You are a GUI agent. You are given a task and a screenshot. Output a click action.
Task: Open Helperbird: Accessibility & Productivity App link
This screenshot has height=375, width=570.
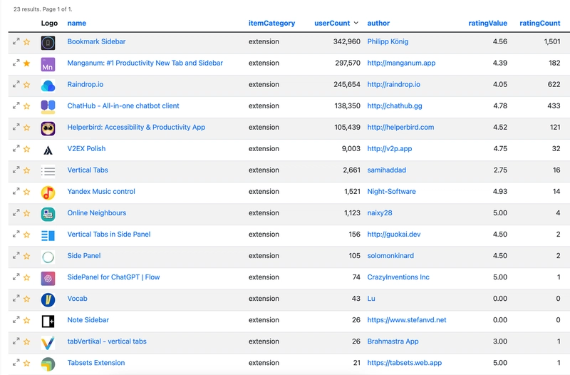(x=136, y=128)
